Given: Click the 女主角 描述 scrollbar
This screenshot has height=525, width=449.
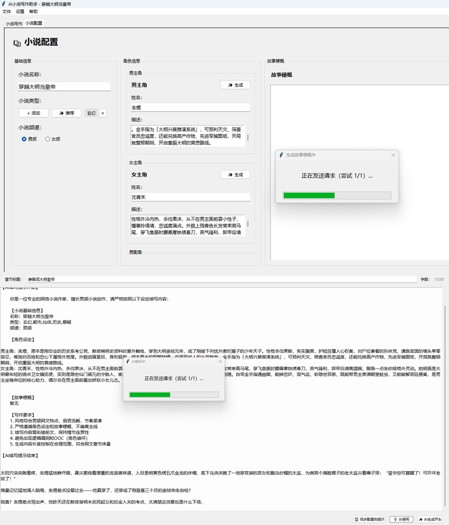Looking at the screenshot, I should point(248,224).
